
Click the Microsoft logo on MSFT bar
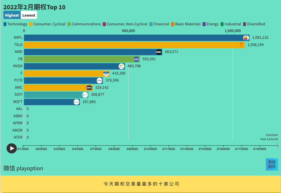pyautogui.click(x=76, y=102)
